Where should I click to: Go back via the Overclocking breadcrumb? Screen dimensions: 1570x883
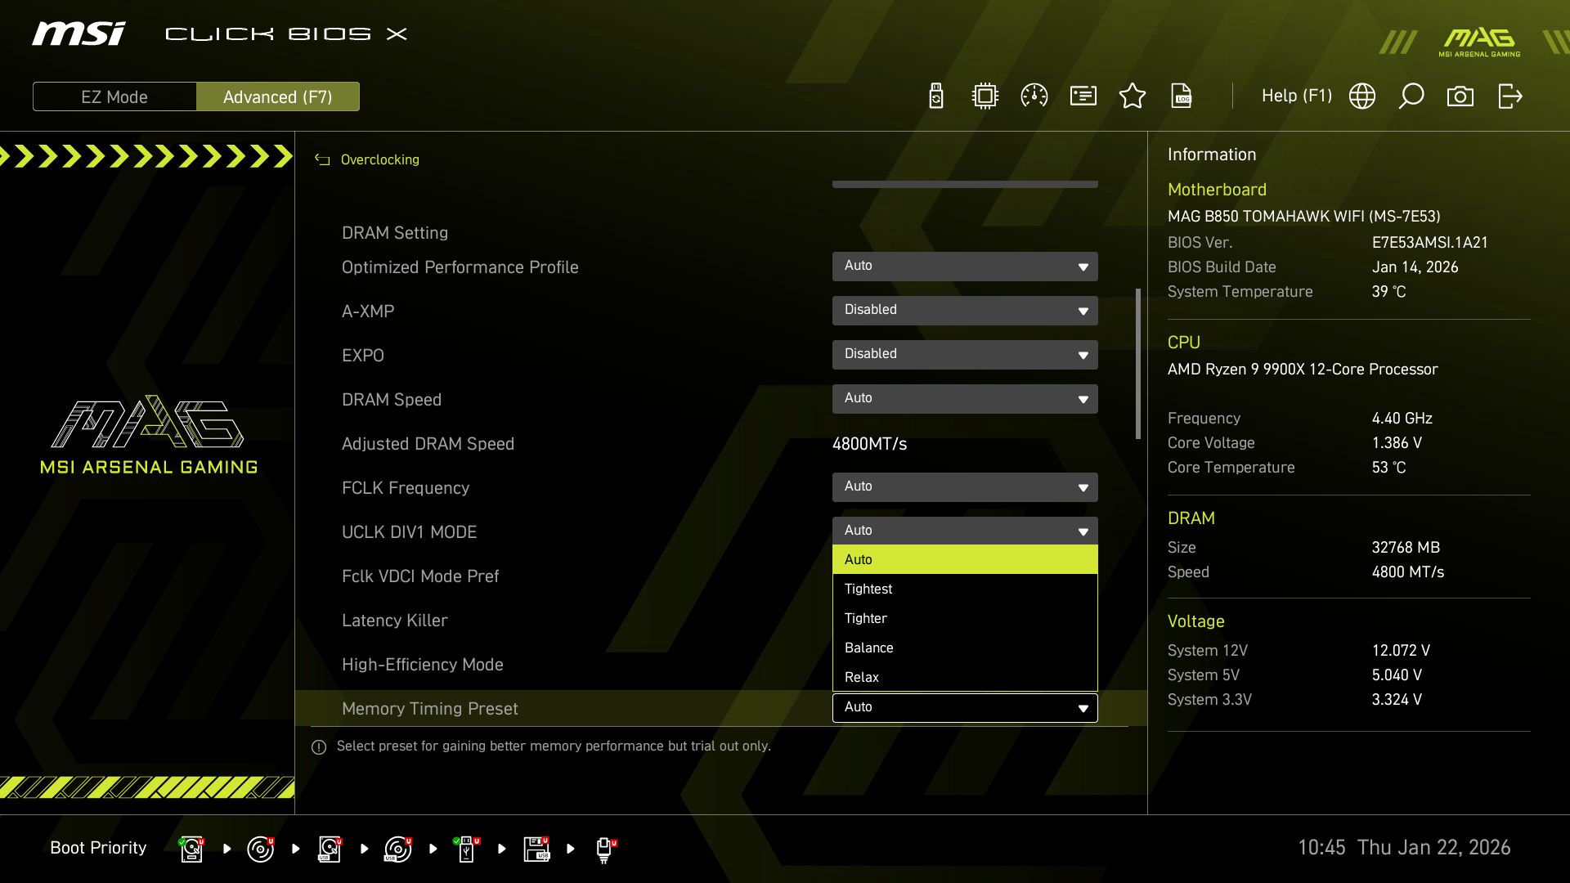[379, 159]
